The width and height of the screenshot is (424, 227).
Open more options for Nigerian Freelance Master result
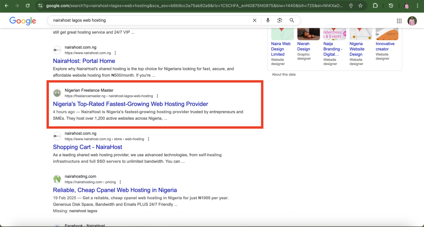(x=157, y=96)
